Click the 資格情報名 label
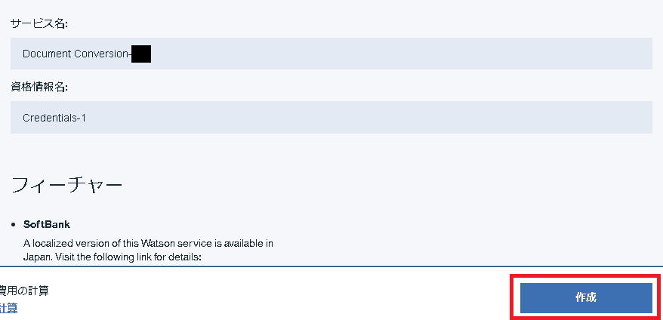This screenshot has height=320, width=663. [39, 87]
